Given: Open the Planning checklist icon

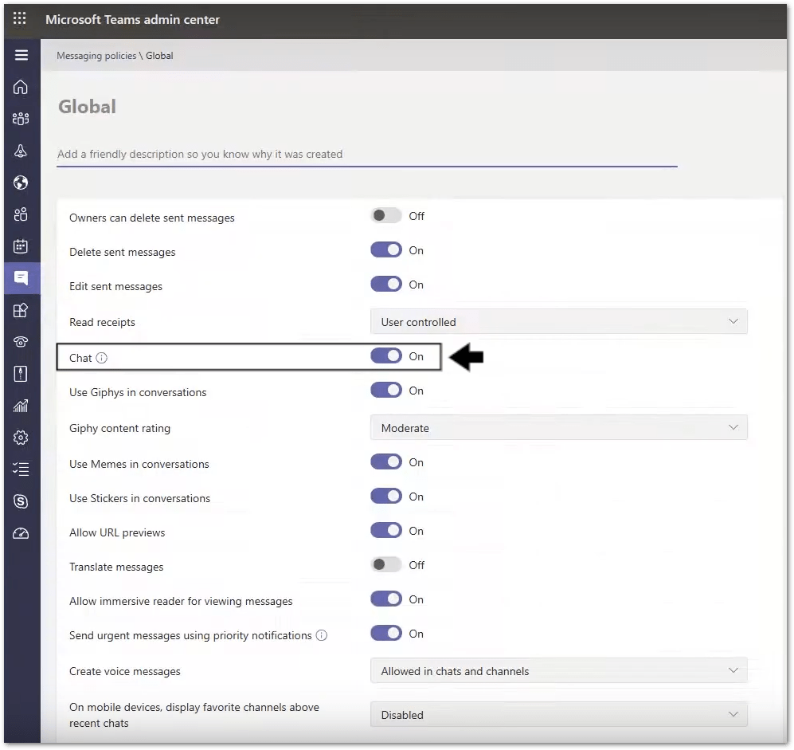Looking at the screenshot, I should [x=21, y=469].
